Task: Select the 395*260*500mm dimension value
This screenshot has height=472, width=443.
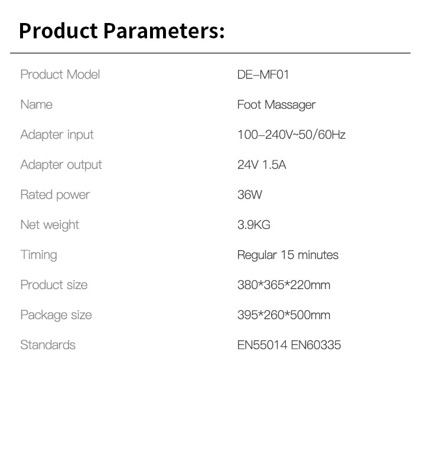Action: point(284,315)
